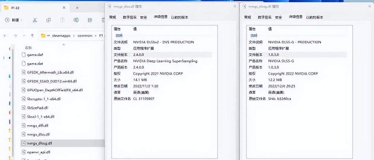
Task: Close the DLSS-G properties window
Action: 370,6
